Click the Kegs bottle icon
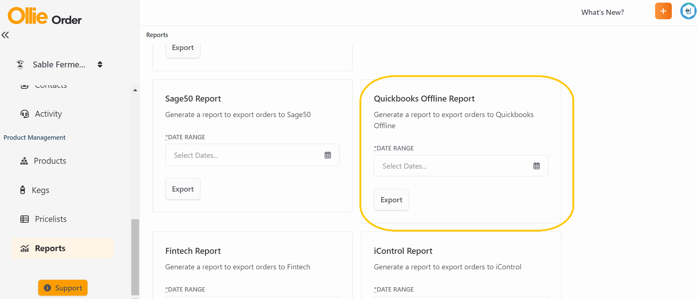Viewport: 697px width, 299px height. [23, 190]
